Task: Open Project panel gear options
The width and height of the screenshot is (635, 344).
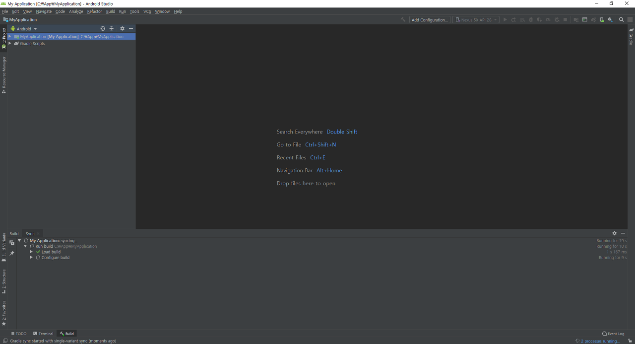Action: (122, 29)
